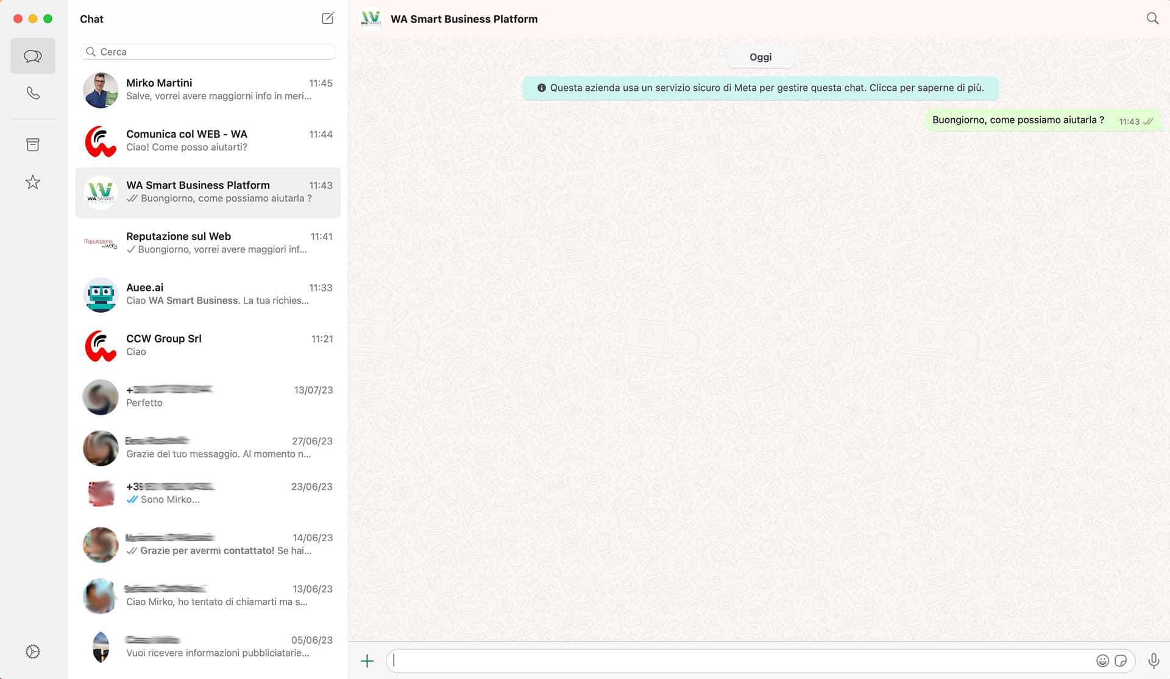Viewport: 1170px width, 679px height.
Task: Start a new chat compose icon
Action: click(328, 18)
